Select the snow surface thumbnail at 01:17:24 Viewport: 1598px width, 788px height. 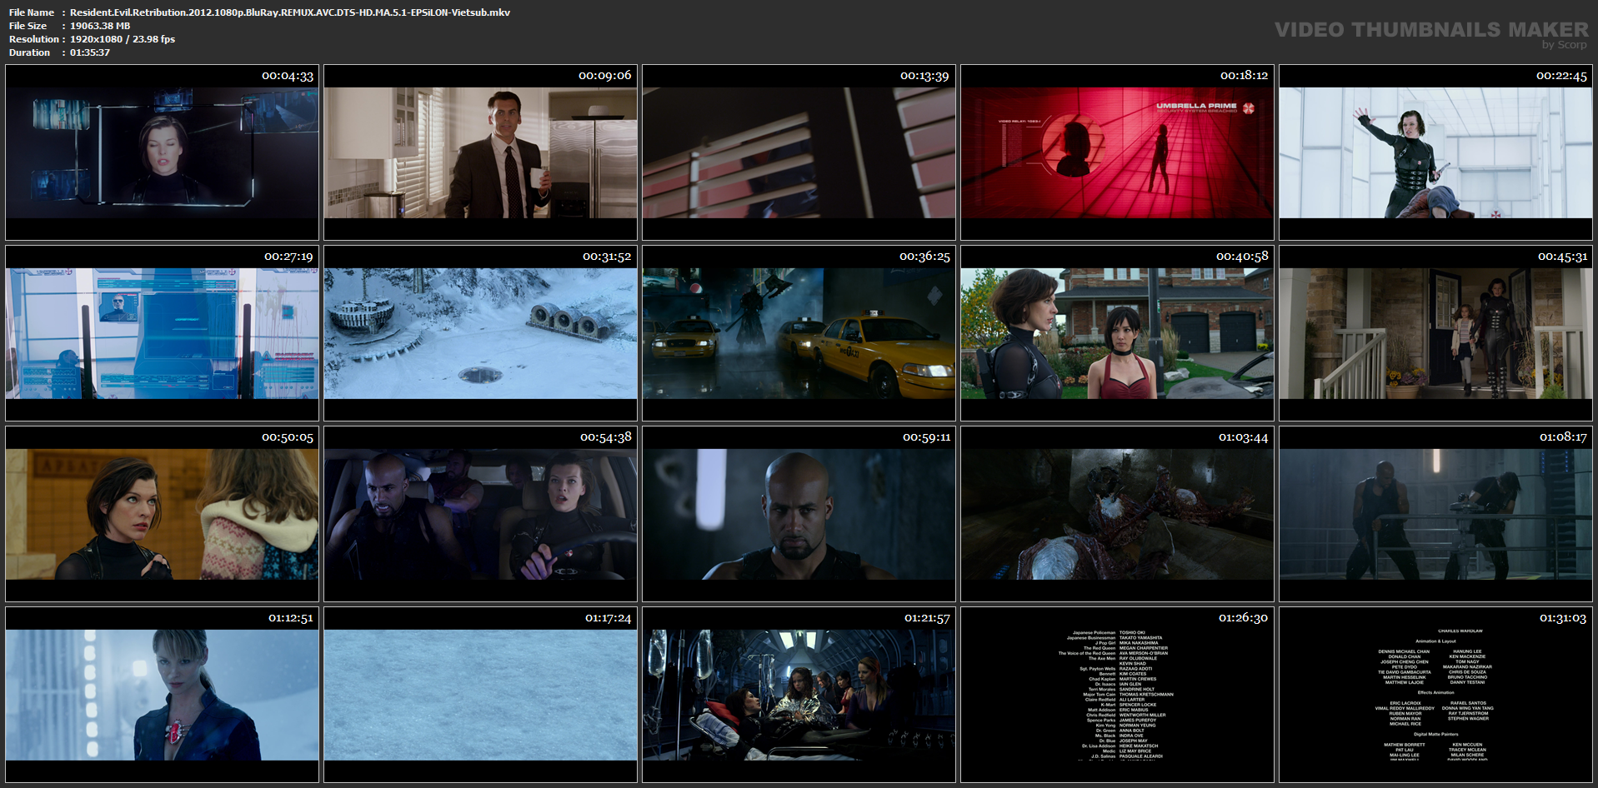480,695
